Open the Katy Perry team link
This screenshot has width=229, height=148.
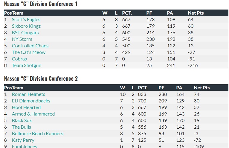tap(23, 140)
